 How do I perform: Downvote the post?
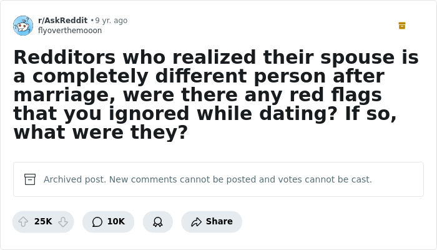tap(63, 222)
